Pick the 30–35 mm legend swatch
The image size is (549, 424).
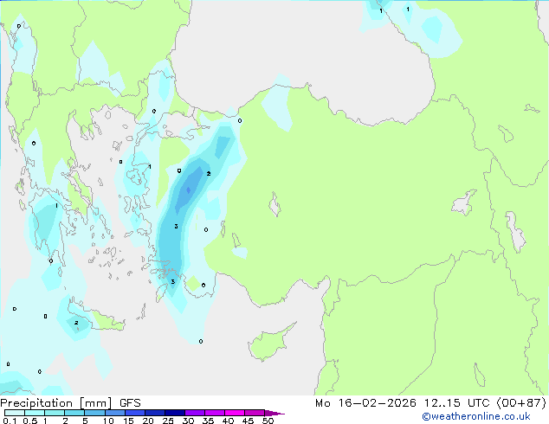click(x=194, y=413)
